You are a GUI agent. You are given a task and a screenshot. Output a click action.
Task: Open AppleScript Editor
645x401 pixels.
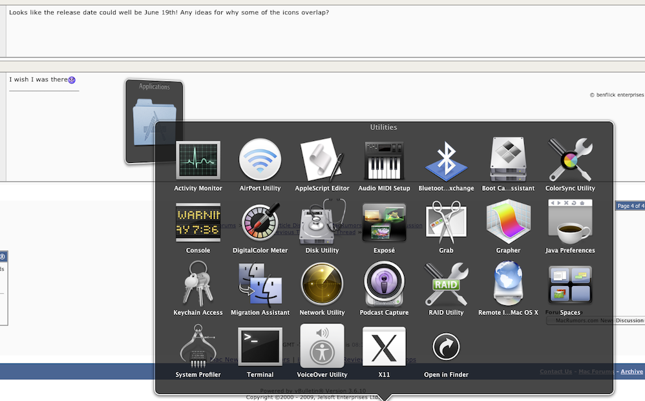click(322, 160)
